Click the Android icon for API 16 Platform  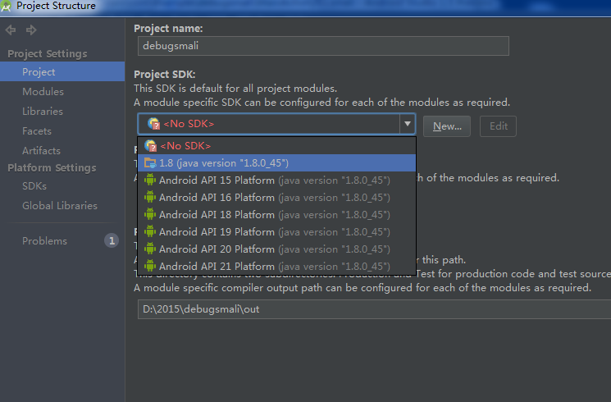pyautogui.click(x=150, y=197)
